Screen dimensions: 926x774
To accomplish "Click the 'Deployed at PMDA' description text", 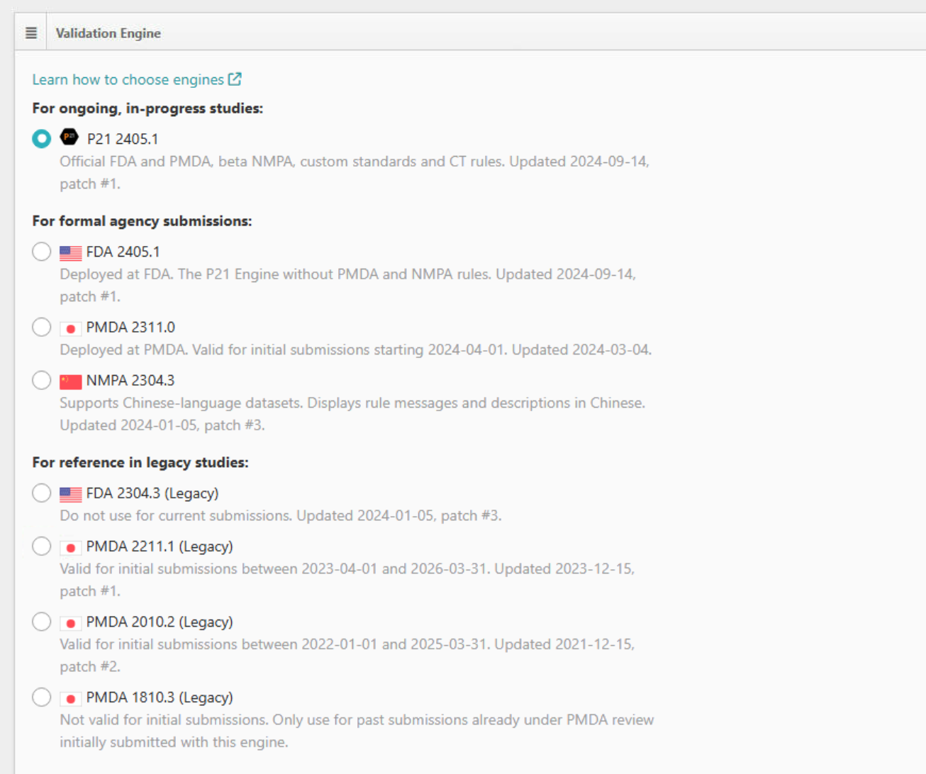I will click(355, 349).
